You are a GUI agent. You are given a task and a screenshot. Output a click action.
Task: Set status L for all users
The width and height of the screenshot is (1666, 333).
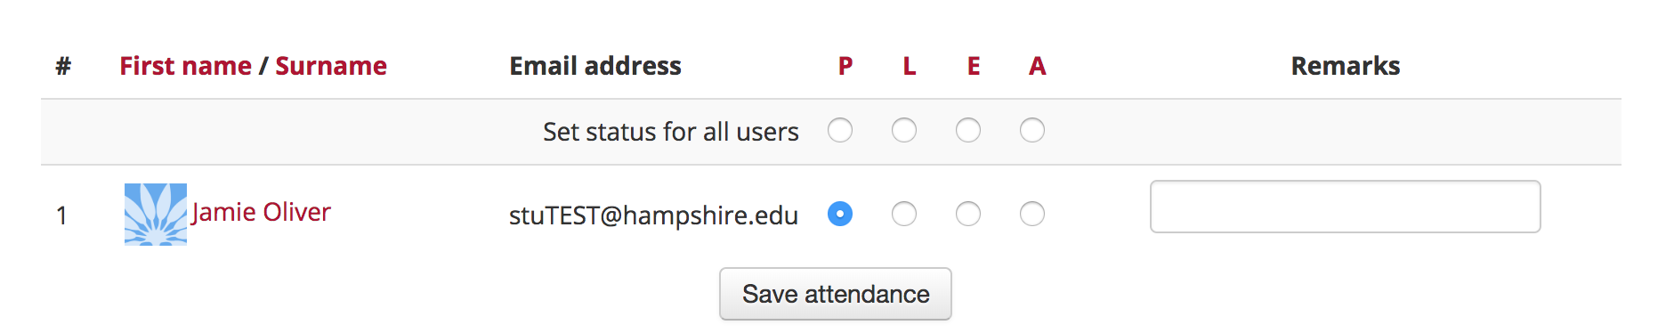(904, 131)
